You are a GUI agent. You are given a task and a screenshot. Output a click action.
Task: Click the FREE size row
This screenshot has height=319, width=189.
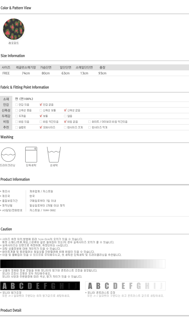(6, 73)
